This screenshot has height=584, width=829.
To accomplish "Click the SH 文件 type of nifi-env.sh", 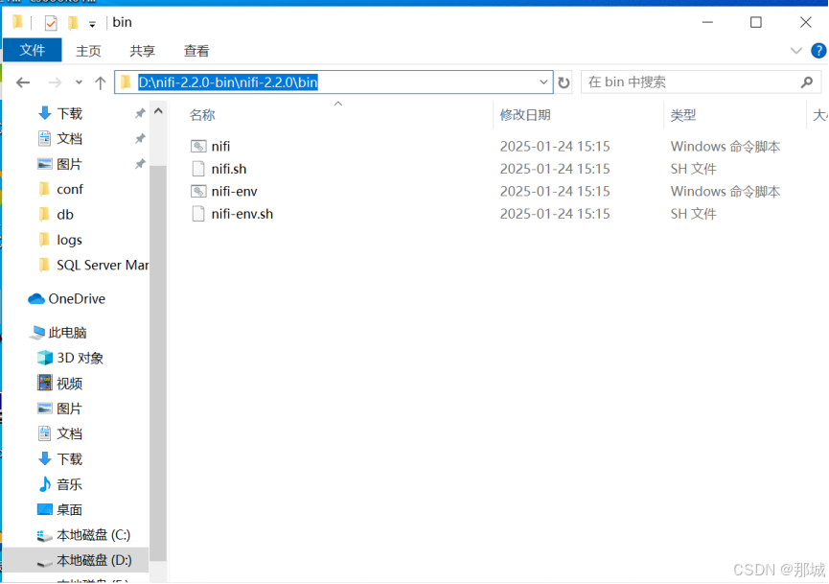I will coord(693,214).
